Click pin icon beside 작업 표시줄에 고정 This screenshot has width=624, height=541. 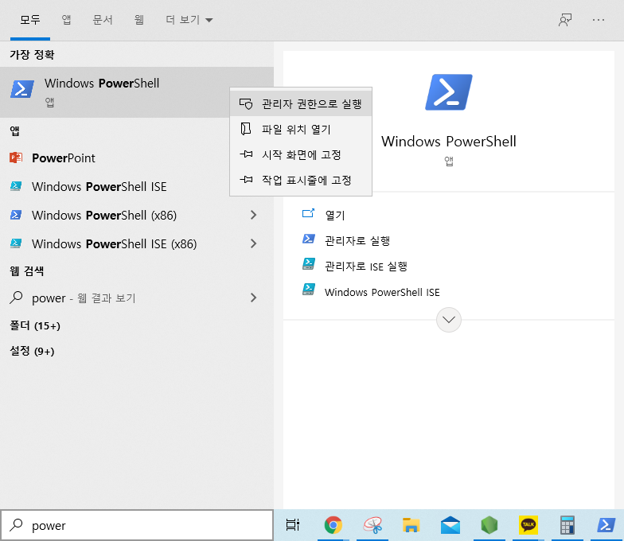(246, 180)
